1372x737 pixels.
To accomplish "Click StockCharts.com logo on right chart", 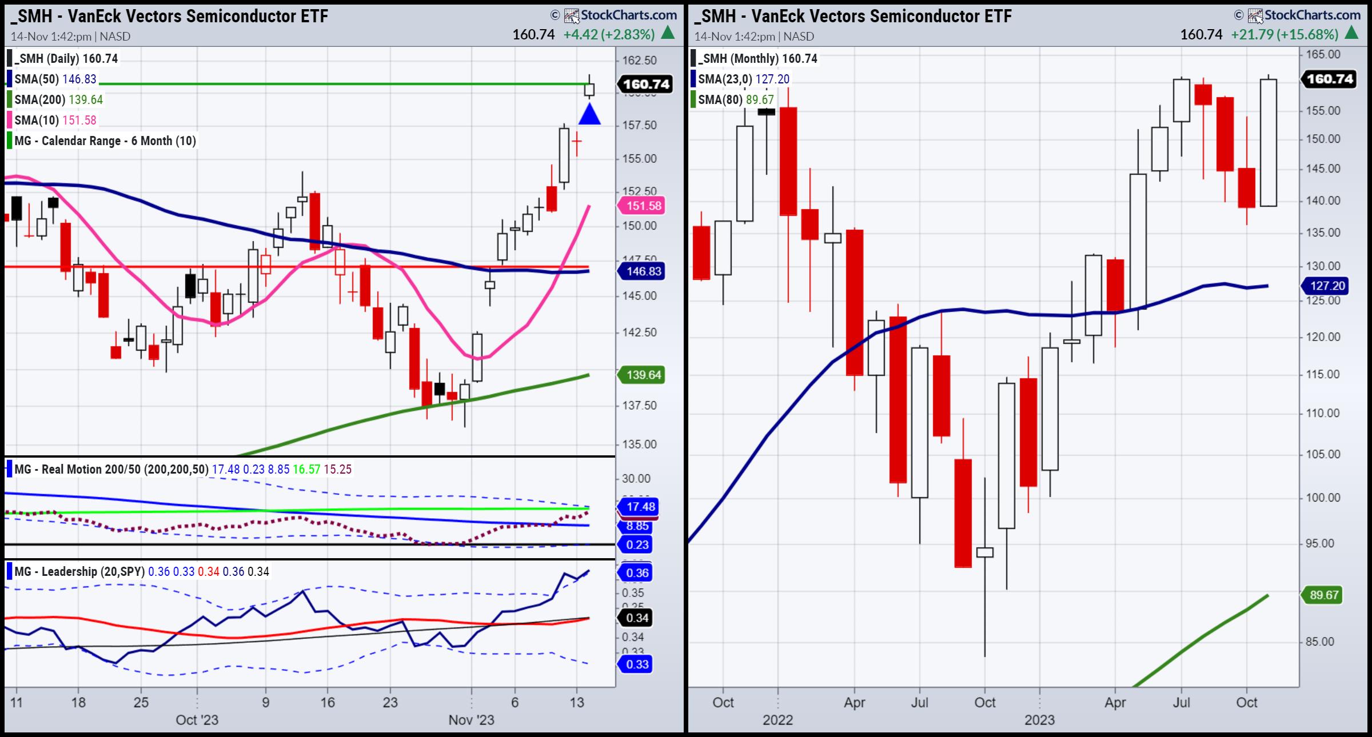I will pos(1304,15).
